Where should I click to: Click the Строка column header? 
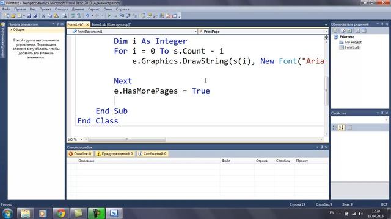pos(261,161)
